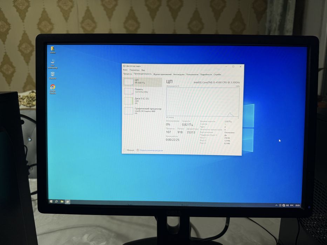
Task: Click the 'Intel(R) Core(TM) i5-4590' CPU name
Action: [217, 82]
